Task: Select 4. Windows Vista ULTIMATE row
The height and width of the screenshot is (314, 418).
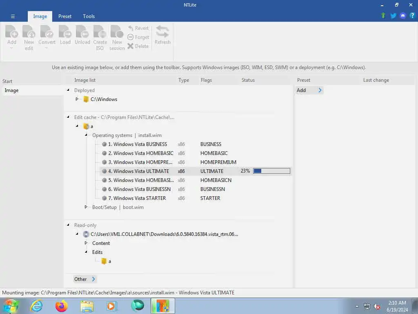Action: tap(196, 171)
